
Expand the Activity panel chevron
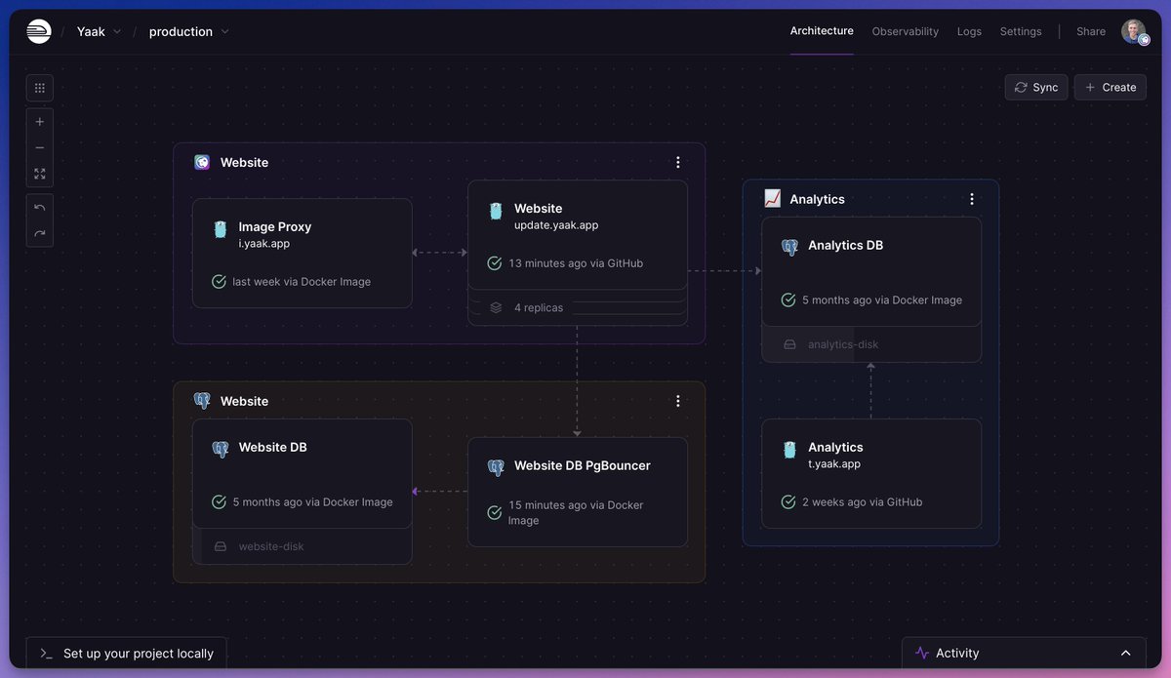coord(1126,654)
